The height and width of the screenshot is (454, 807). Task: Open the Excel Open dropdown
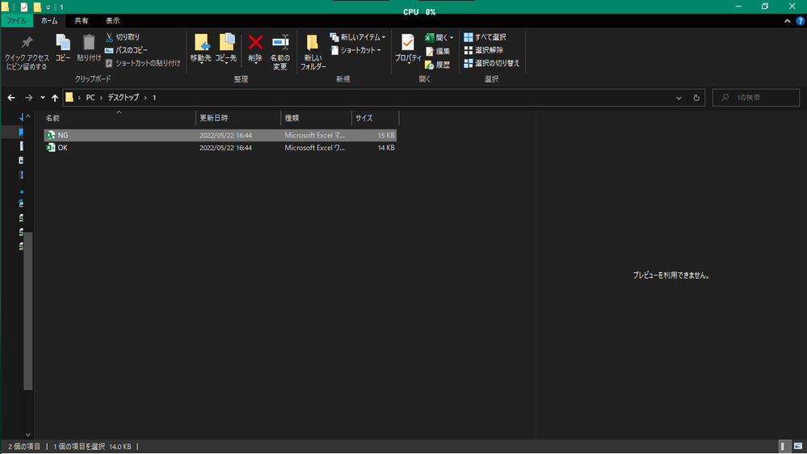click(x=439, y=37)
